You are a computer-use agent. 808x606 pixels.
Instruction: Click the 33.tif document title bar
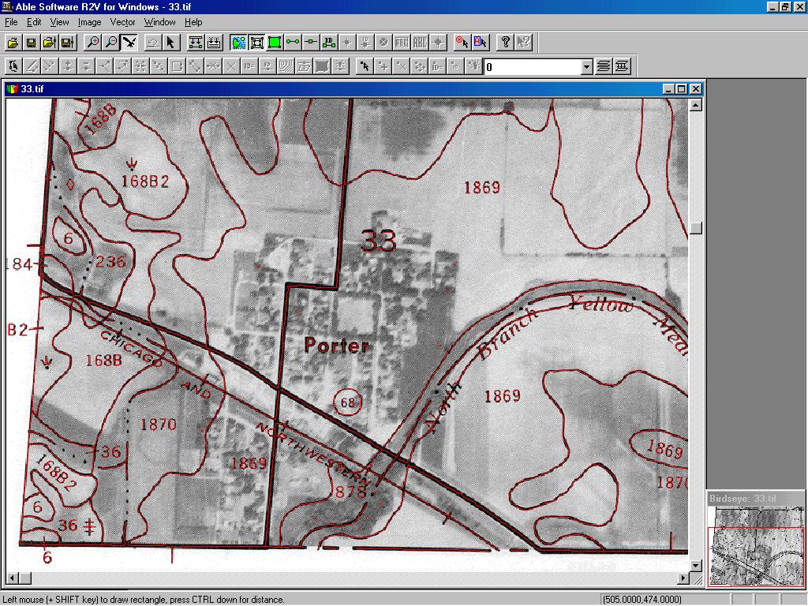click(x=354, y=88)
